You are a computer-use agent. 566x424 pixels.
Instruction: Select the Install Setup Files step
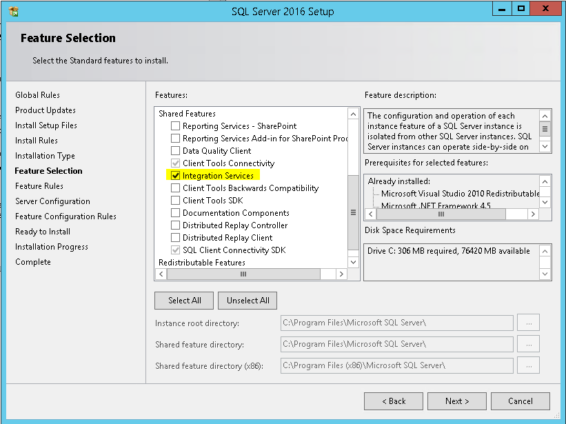coord(46,125)
